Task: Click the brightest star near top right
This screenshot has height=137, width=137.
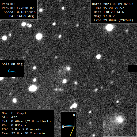Action: (x=109, y=28)
